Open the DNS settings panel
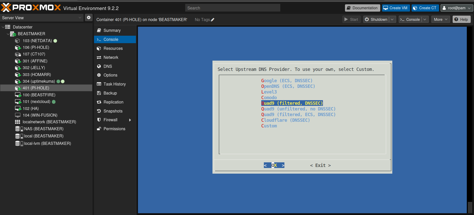Screen dimensions: 474x215 click(115, 66)
